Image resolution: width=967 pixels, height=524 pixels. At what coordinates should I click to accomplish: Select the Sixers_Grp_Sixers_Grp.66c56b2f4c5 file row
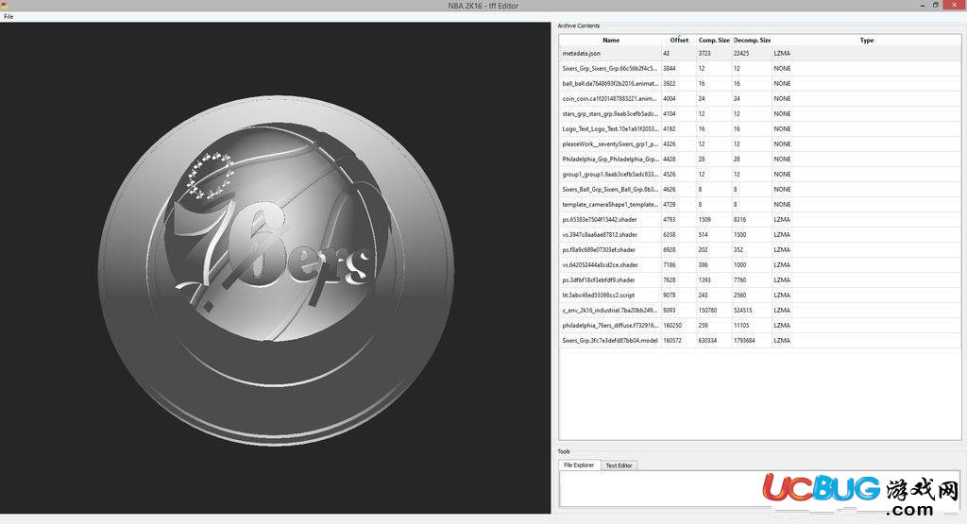pos(760,68)
